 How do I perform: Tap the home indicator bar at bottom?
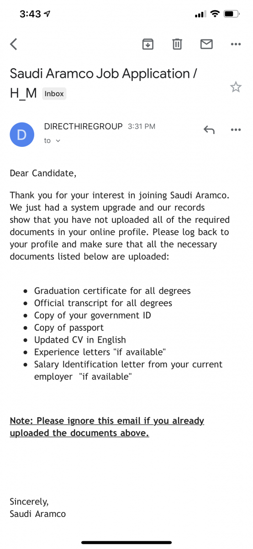126,543
